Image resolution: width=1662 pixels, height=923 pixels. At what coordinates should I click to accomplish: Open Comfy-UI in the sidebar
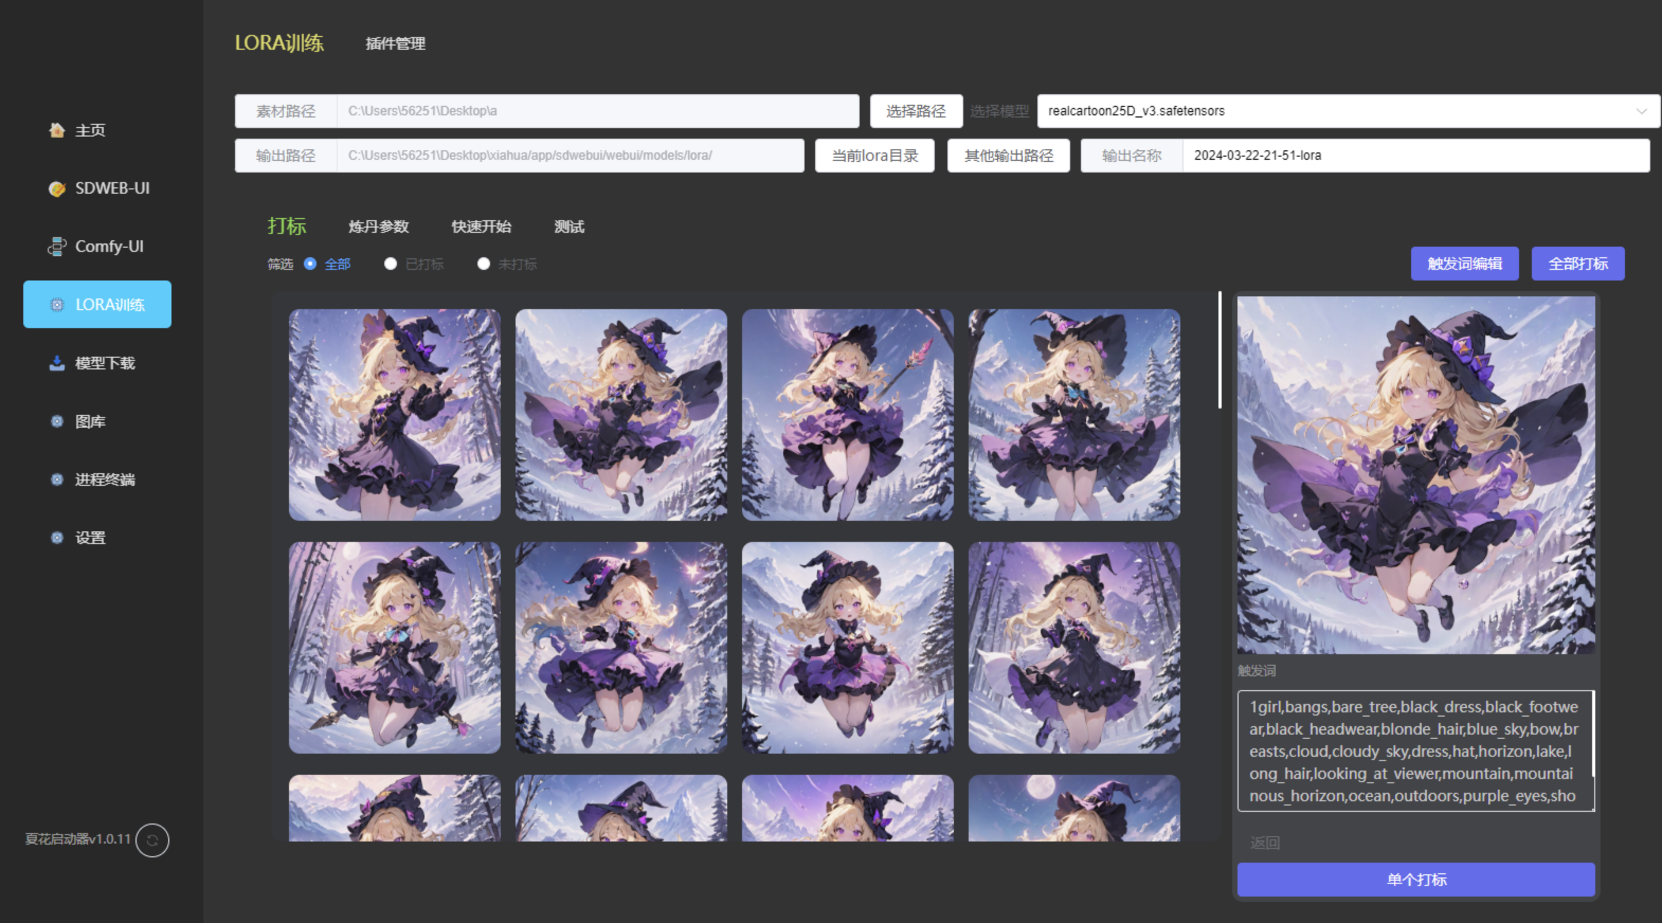(x=97, y=247)
